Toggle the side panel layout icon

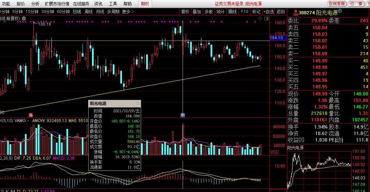coord(266,18)
